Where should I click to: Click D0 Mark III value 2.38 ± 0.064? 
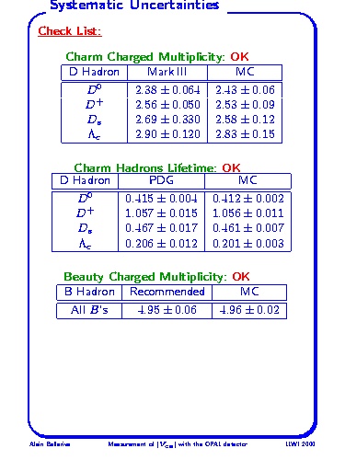(167, 90)
